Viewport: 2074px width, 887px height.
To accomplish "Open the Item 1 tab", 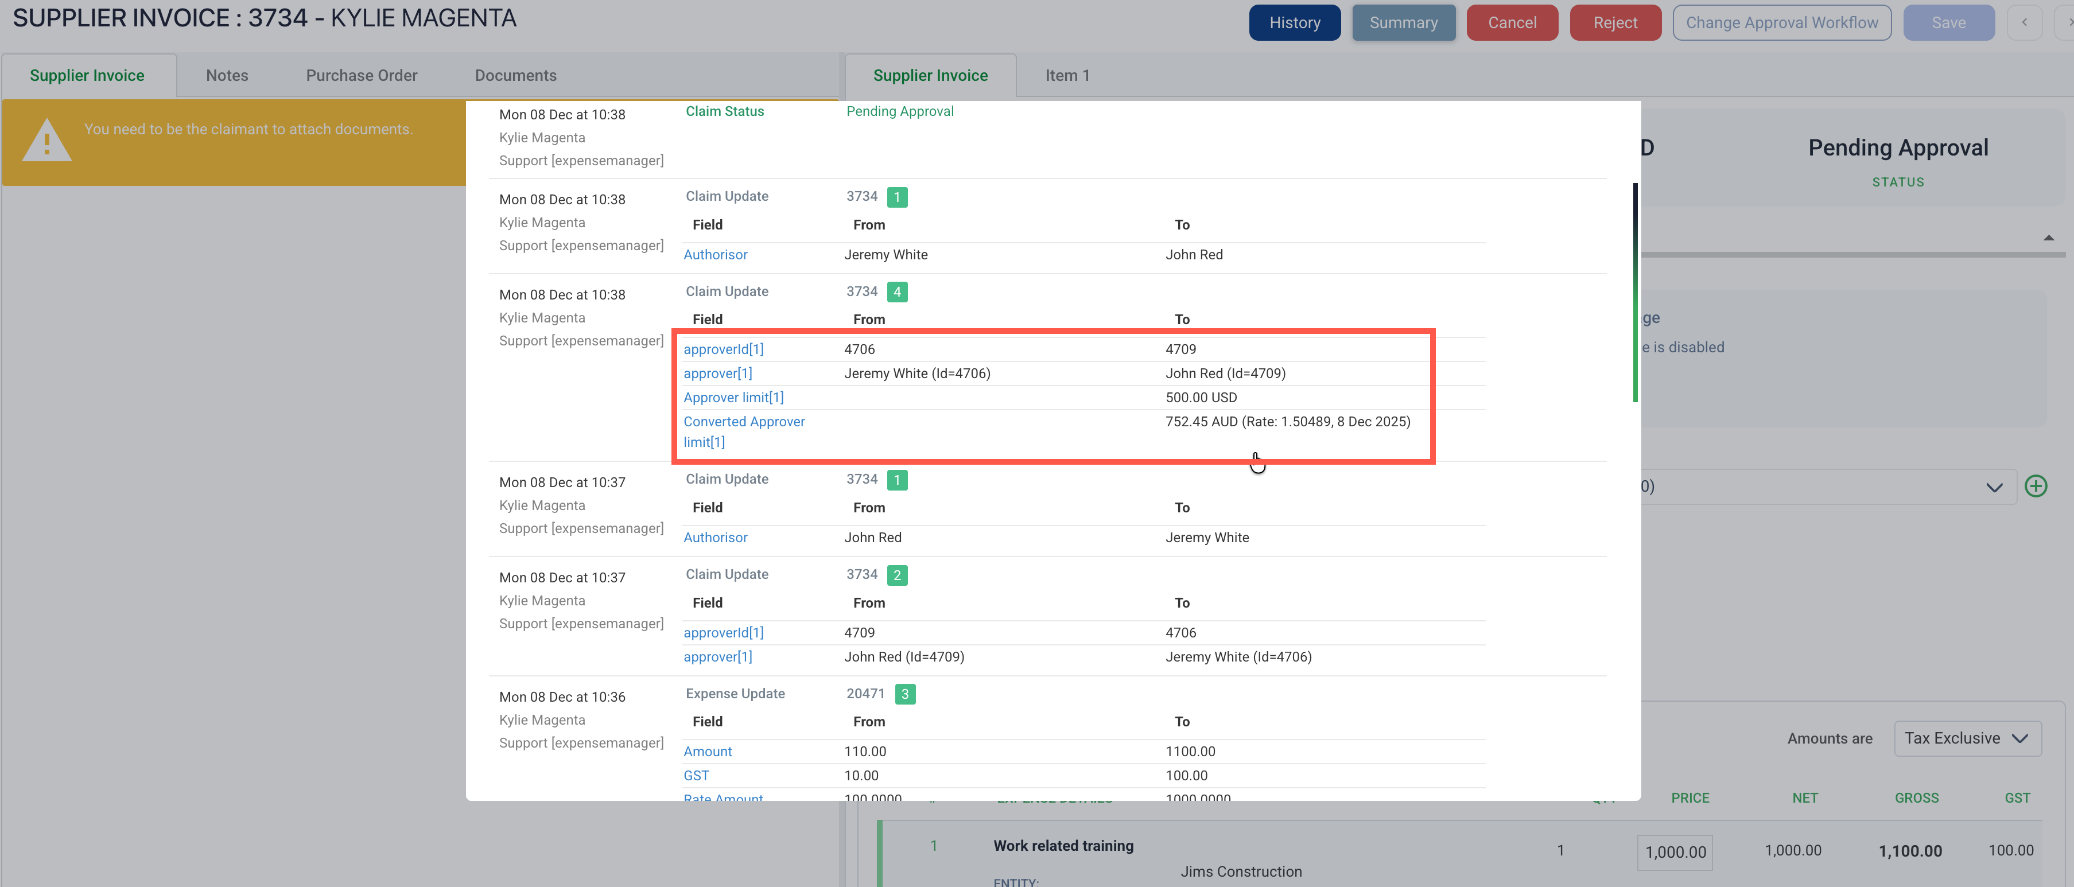I will [1067, 76].
